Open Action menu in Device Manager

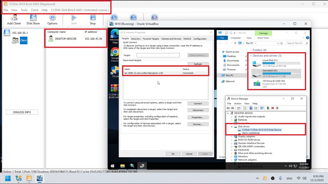(238, 103)
